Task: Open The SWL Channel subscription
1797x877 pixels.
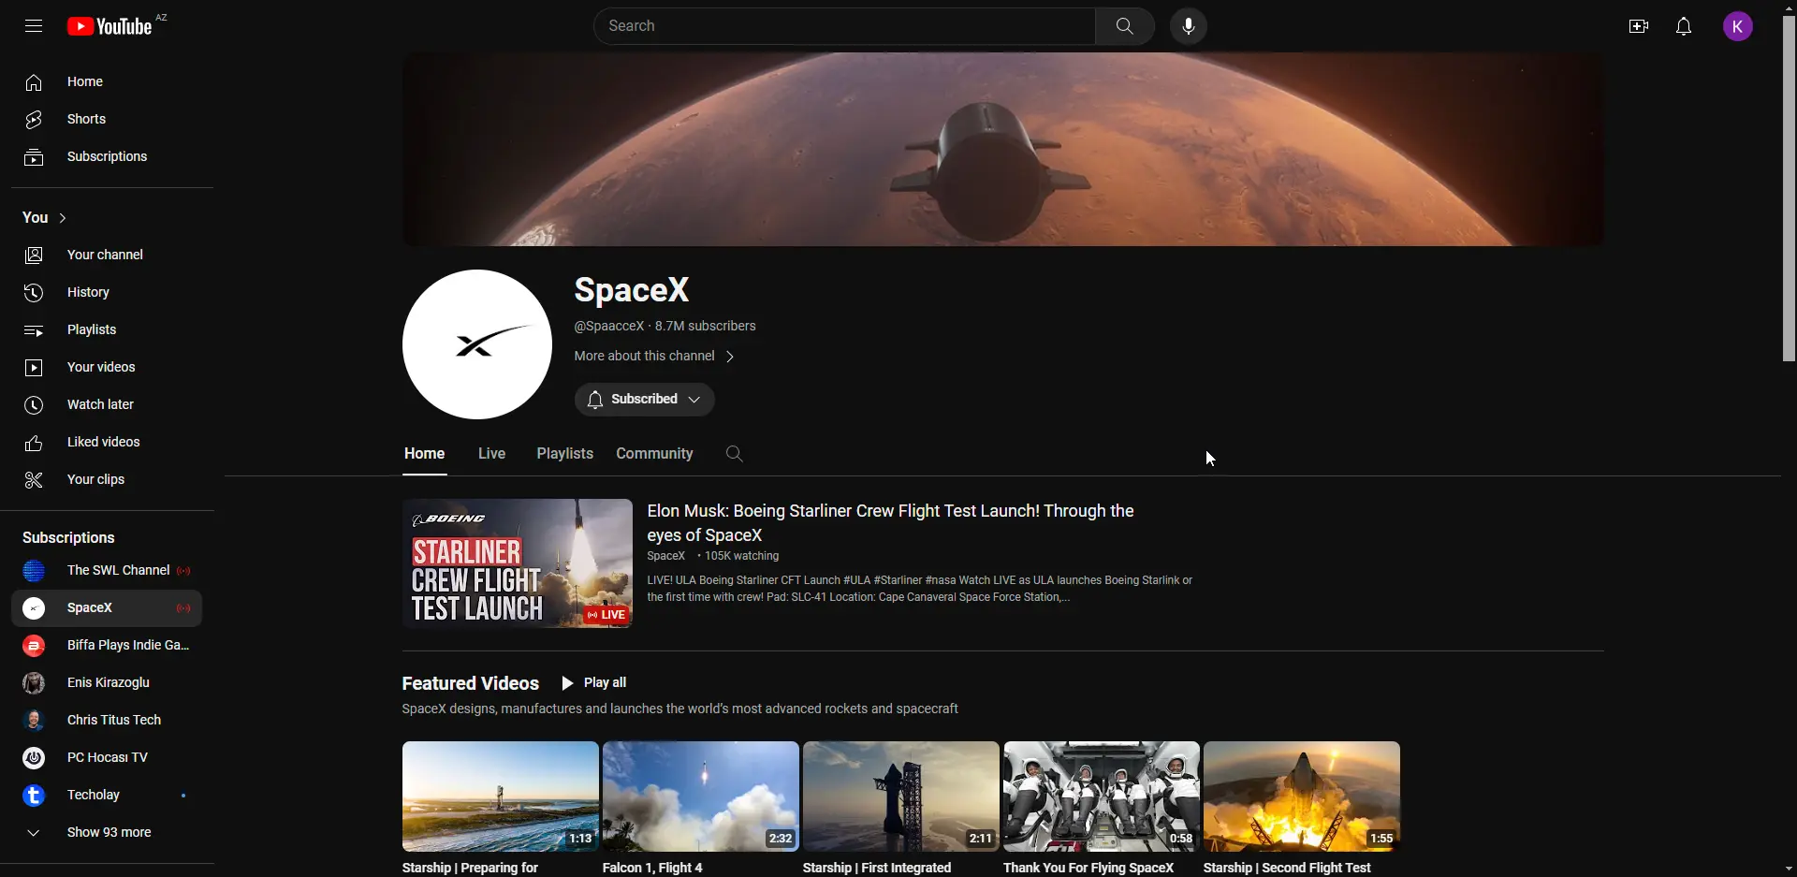Action: pos(107,571)
